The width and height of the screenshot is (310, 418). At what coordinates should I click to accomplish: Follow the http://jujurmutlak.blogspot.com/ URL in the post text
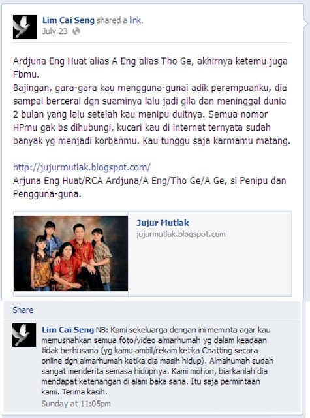click(82, 167)
